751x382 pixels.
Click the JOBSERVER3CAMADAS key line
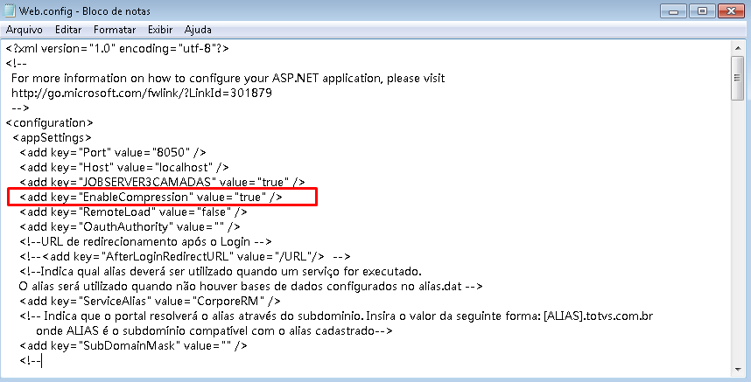pyautogui.click(x=162, y=182)
